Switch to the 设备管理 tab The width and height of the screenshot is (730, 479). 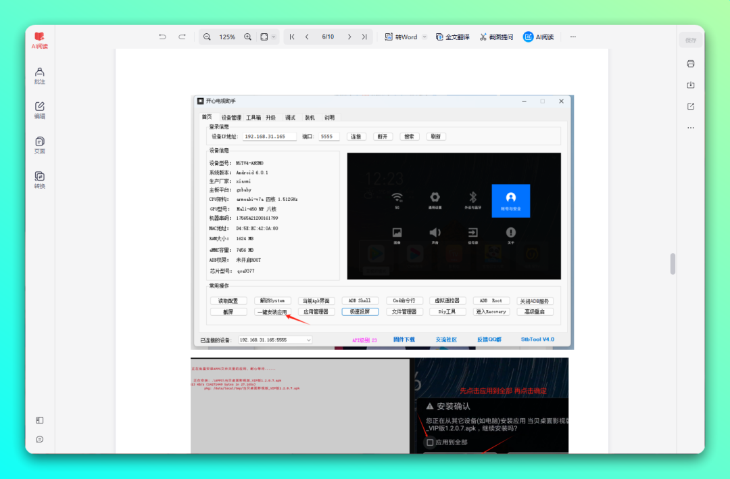point(231,117)
